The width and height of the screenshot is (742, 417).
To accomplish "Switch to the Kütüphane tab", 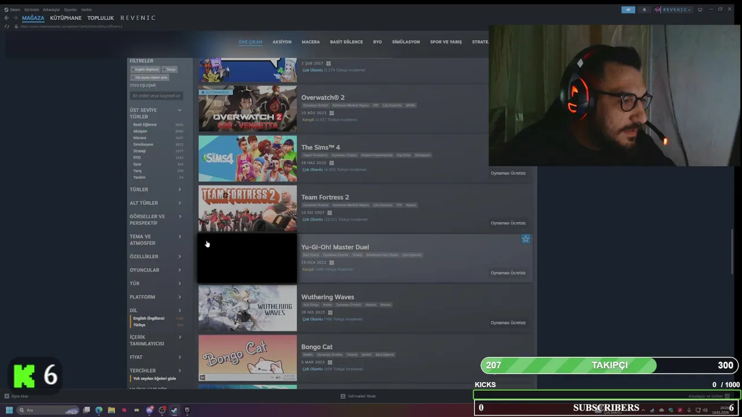I will 66,18.
